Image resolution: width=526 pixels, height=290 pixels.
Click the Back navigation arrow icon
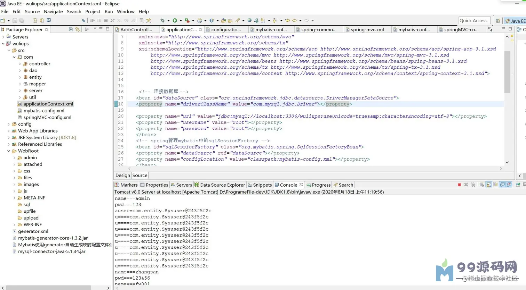pyautogui.click(x=294, y=20)
